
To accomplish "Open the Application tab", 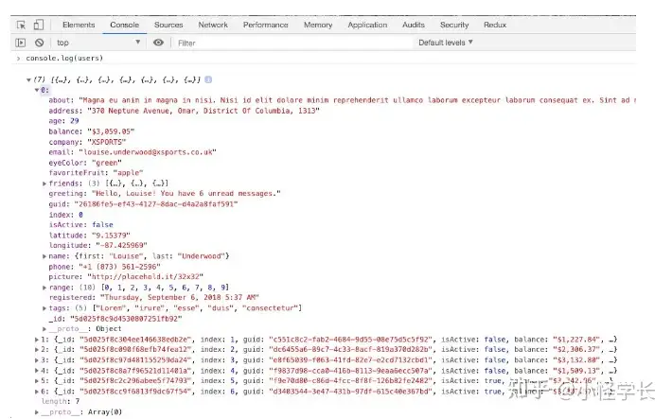I will point(367,25).
